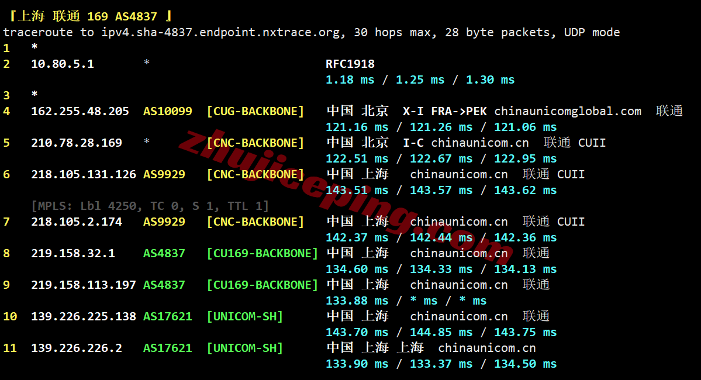
Task: Select IP address 10.80.5.1
Action: click(x=62, y=64)
